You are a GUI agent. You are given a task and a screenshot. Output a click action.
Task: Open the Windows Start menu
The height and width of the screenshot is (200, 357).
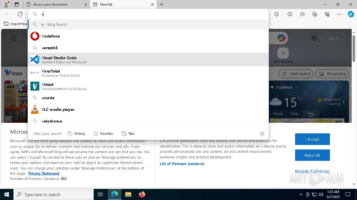click(x=7, y=194)
